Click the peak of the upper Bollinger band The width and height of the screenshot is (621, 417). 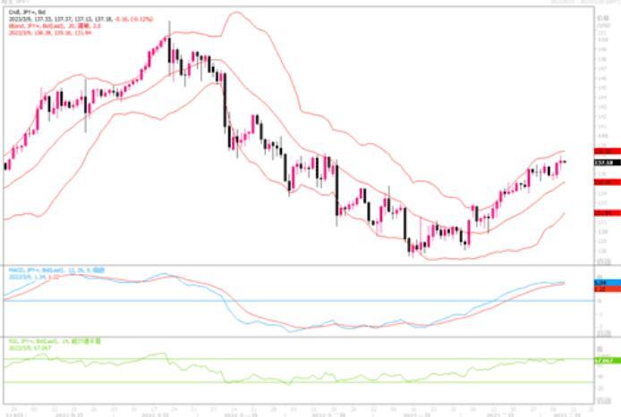(234, 13)
